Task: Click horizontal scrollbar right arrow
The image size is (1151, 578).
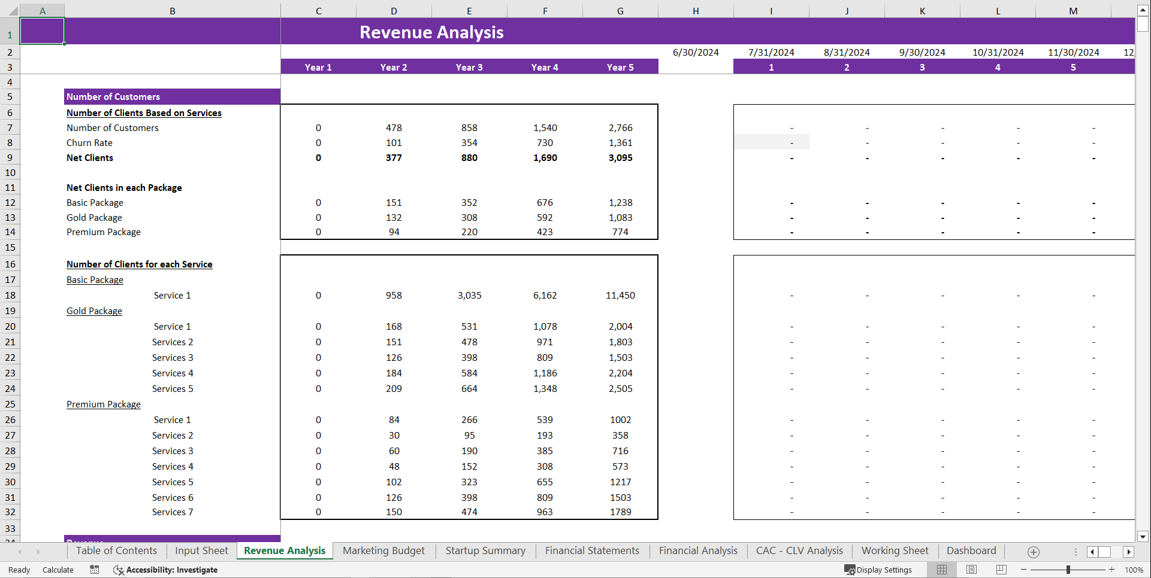Action: click(x=1129, y=552)
